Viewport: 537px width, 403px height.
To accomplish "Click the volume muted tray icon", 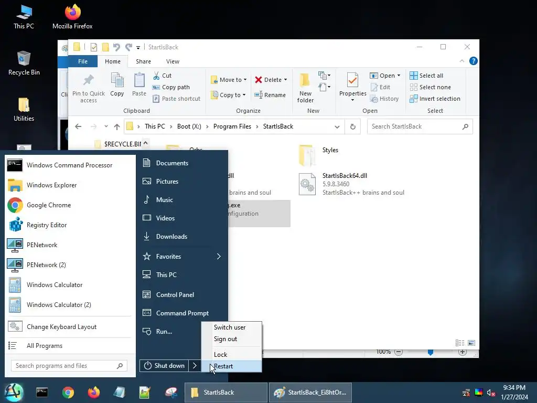I will pyautogui.click(x=491, y=393).
